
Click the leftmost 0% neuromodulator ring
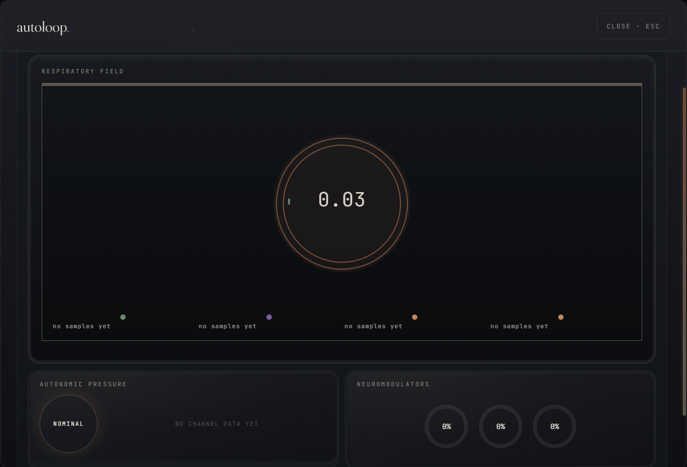click(446, 426)
